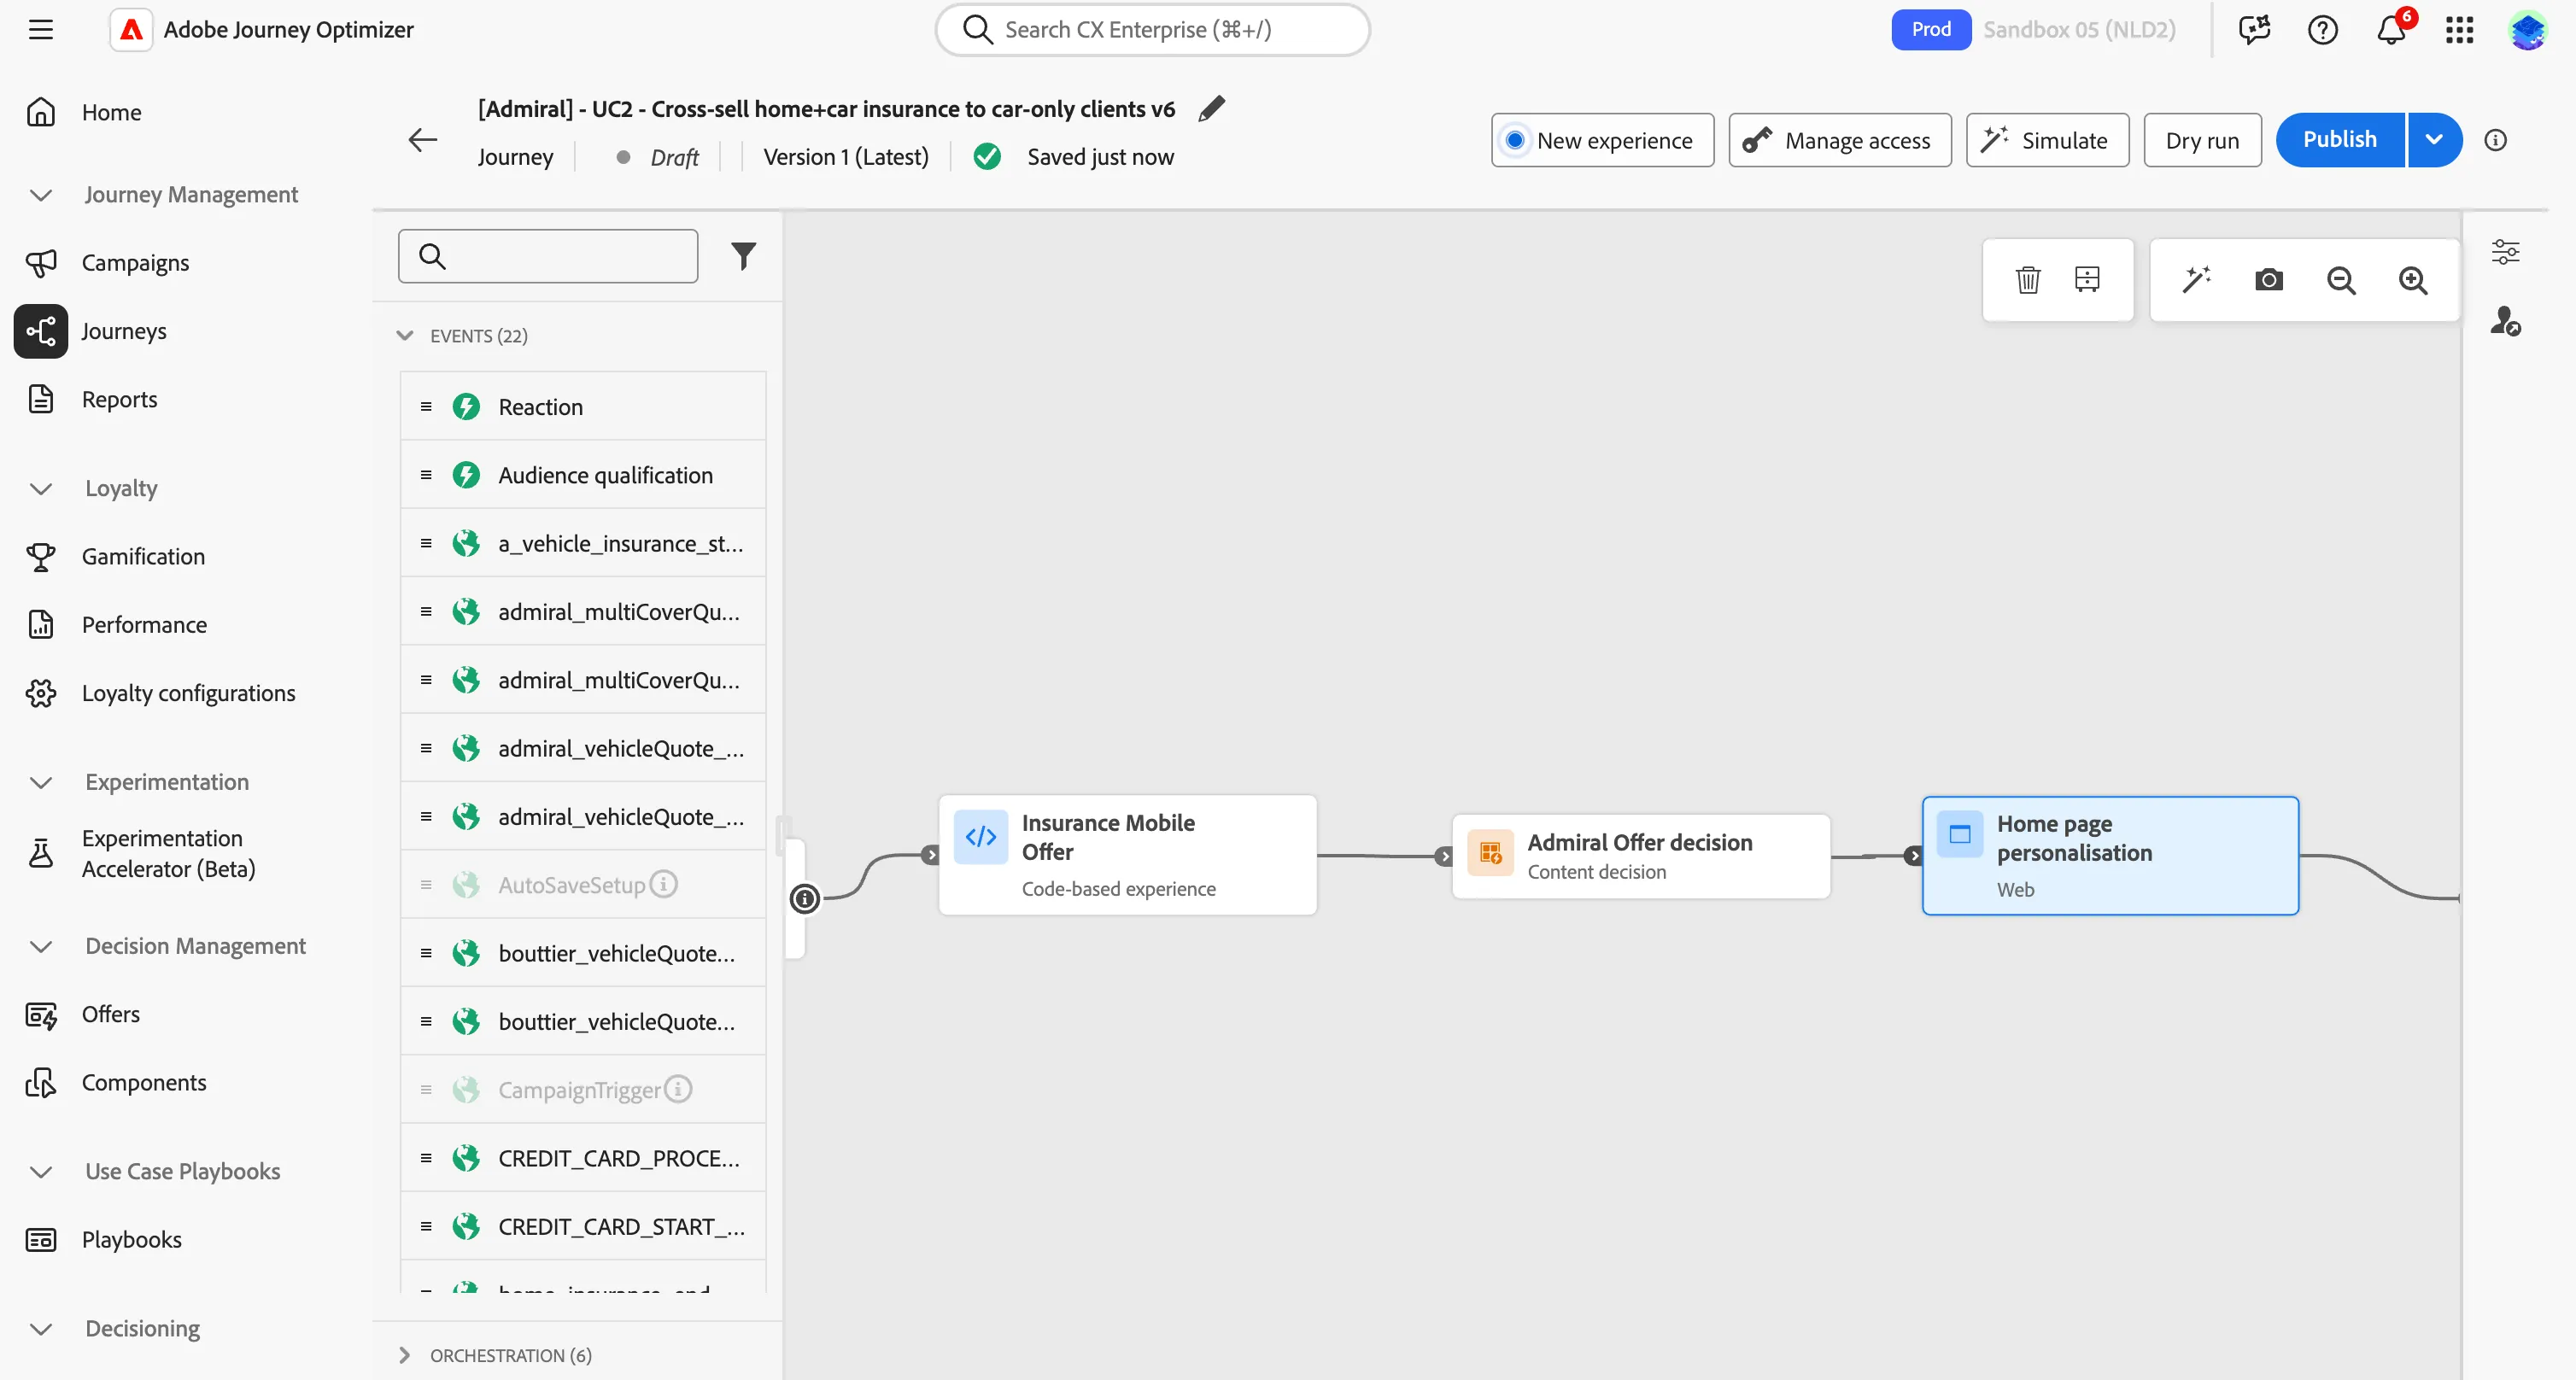Collapse the Journey Management group
Screen dimensions: 2576x1380
[x=41, y=195]
